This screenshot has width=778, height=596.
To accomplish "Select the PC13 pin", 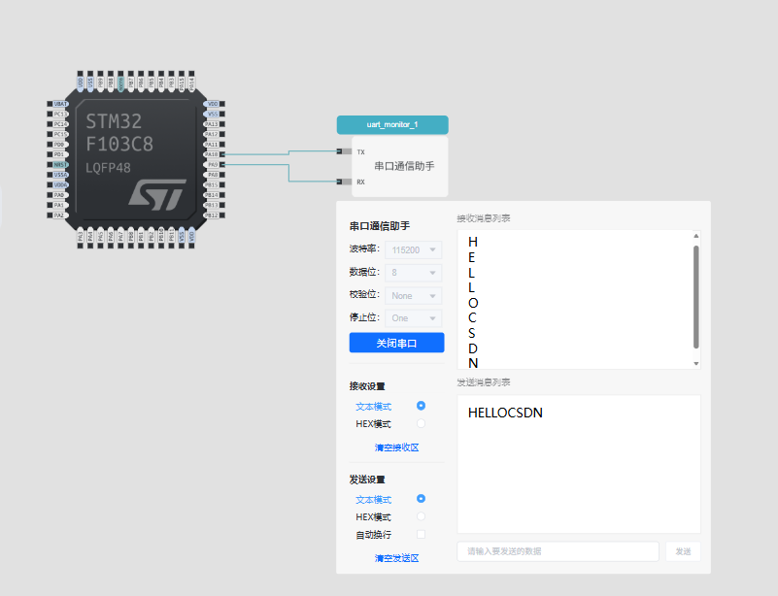I will coord(57,114).
